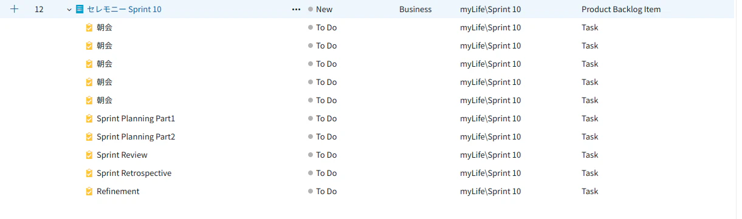Click Task type in Refinement row

[590, 191]
